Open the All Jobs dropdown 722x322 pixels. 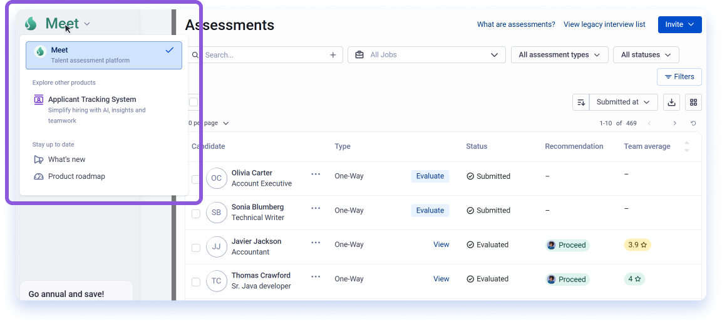[426, 55]
